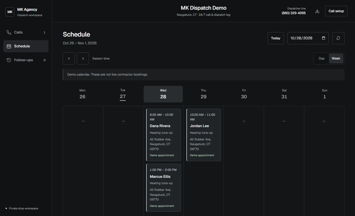Open the Follow-ups section
Viewport: 355px width, 216px height.
pyautogui.click(x=26, y=60)
